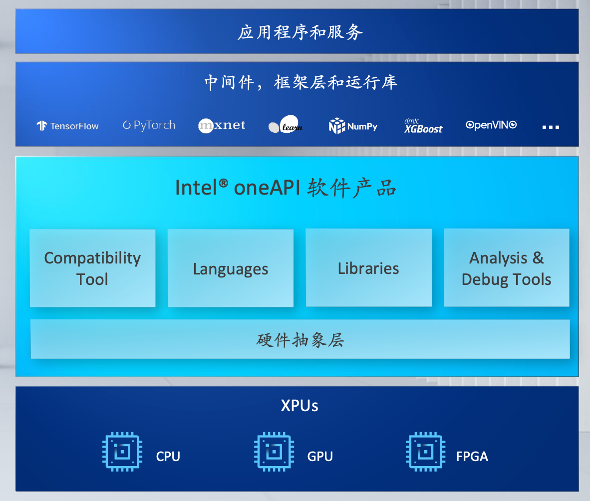Click the scikit-learn logo
This screenshot has width=590, height=501.
286,124
